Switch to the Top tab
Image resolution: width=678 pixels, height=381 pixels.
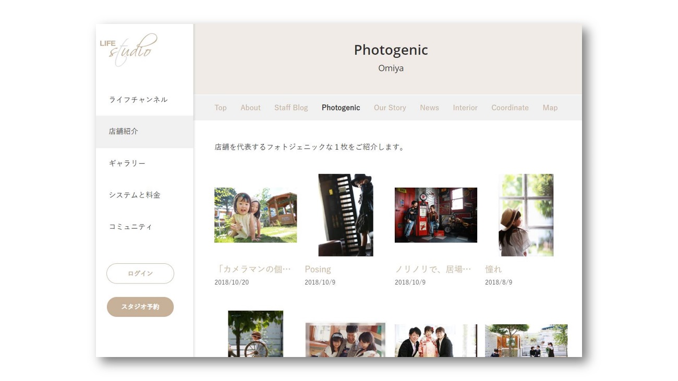pyautogui.click(x=221, y=108)
